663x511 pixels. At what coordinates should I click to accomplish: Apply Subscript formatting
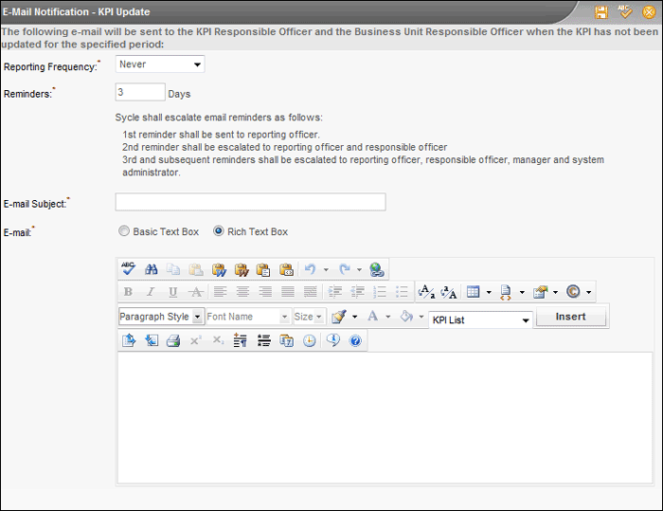coord(218,340)
